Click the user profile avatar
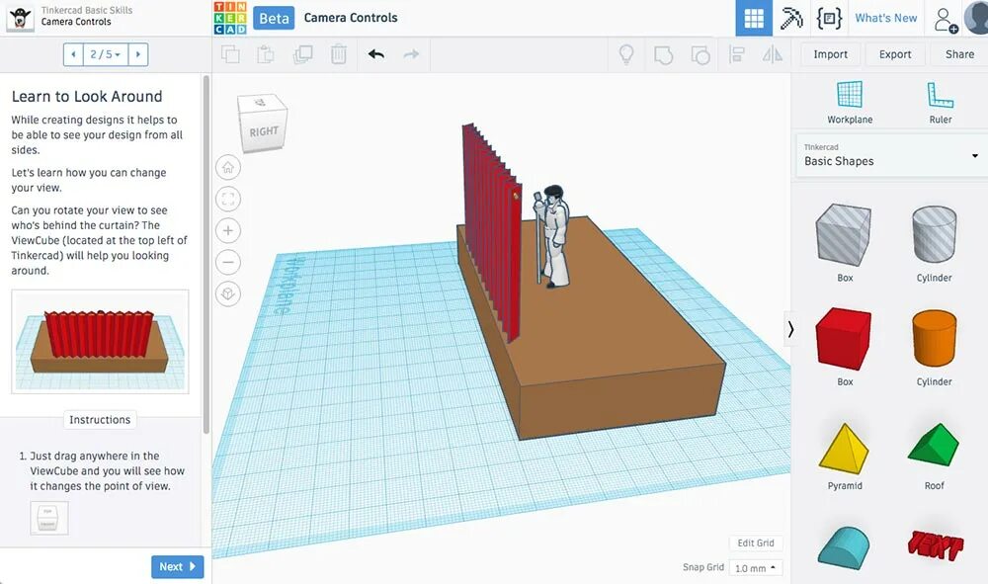 coord(977,18)
